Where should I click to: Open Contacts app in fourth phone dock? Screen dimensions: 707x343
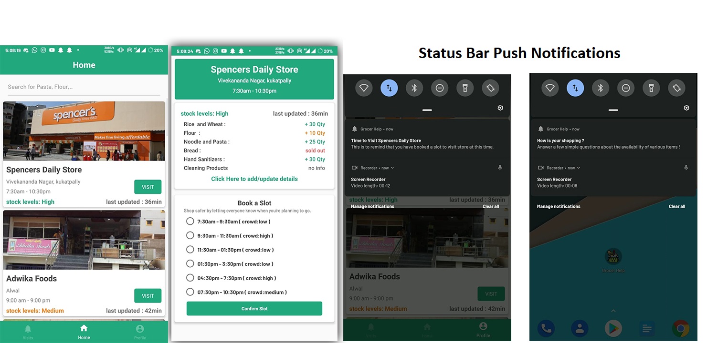pyautogui.click(x=580, y=329)
